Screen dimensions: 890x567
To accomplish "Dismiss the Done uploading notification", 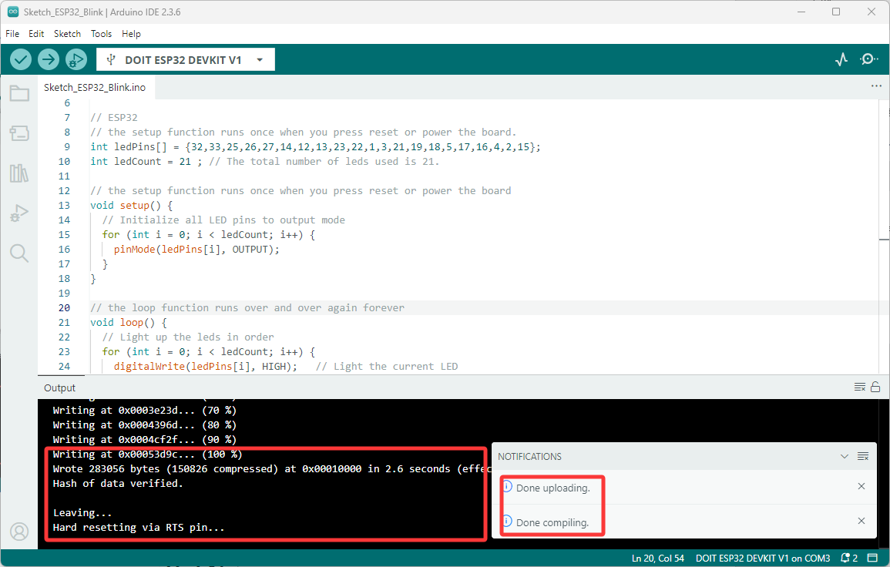I will (861, 486).
